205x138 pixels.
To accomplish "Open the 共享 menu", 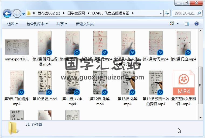I will (62, 24).
